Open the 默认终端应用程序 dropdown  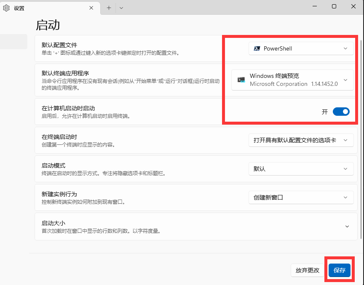(292, 80)
